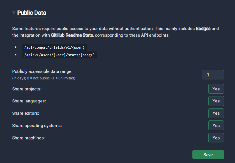The image size is (235, 163).
Task: Open the Share languages Yes dropdown
Action: (216, 101)
